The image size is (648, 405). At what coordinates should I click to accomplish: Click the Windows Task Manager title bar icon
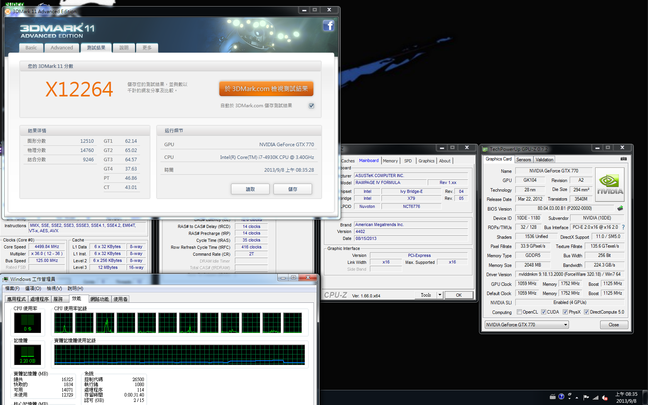pyautogui.click(x=5, y=279)
